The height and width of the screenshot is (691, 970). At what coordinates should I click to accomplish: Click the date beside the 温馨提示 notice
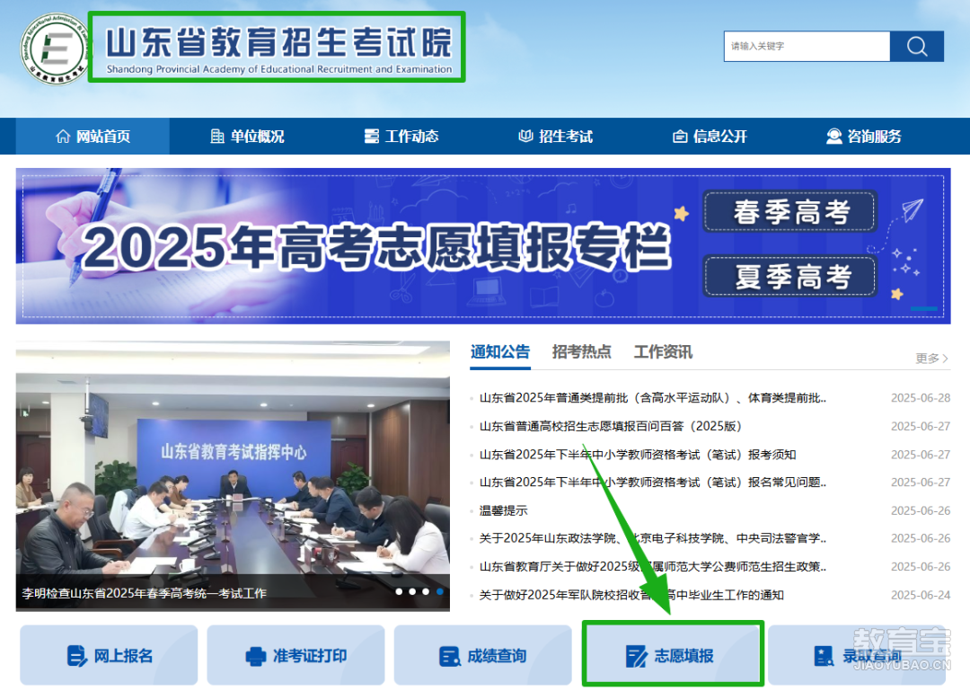(x=921, y=510)
